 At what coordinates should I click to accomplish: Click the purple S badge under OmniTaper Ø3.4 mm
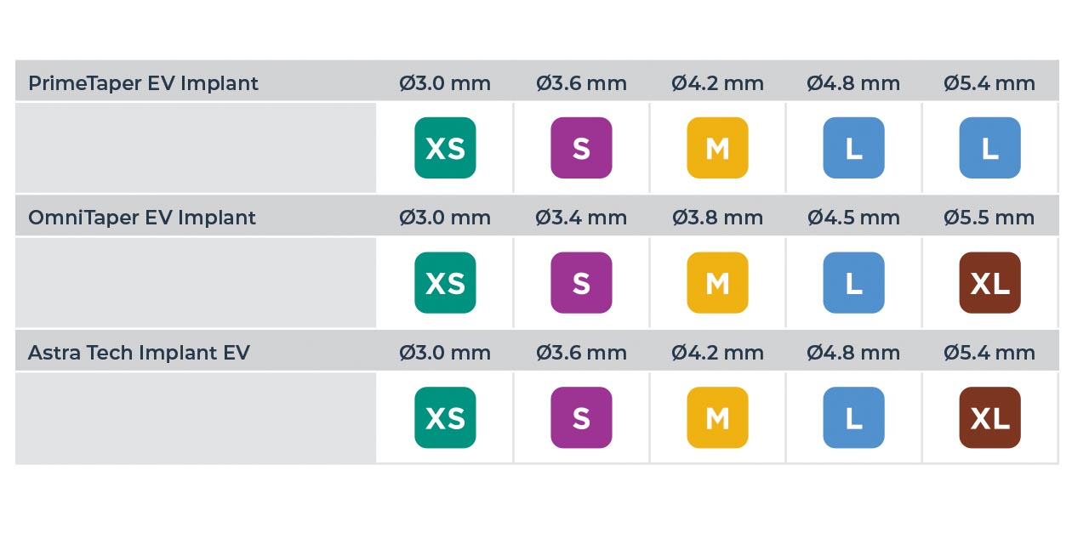pos(581,283)
